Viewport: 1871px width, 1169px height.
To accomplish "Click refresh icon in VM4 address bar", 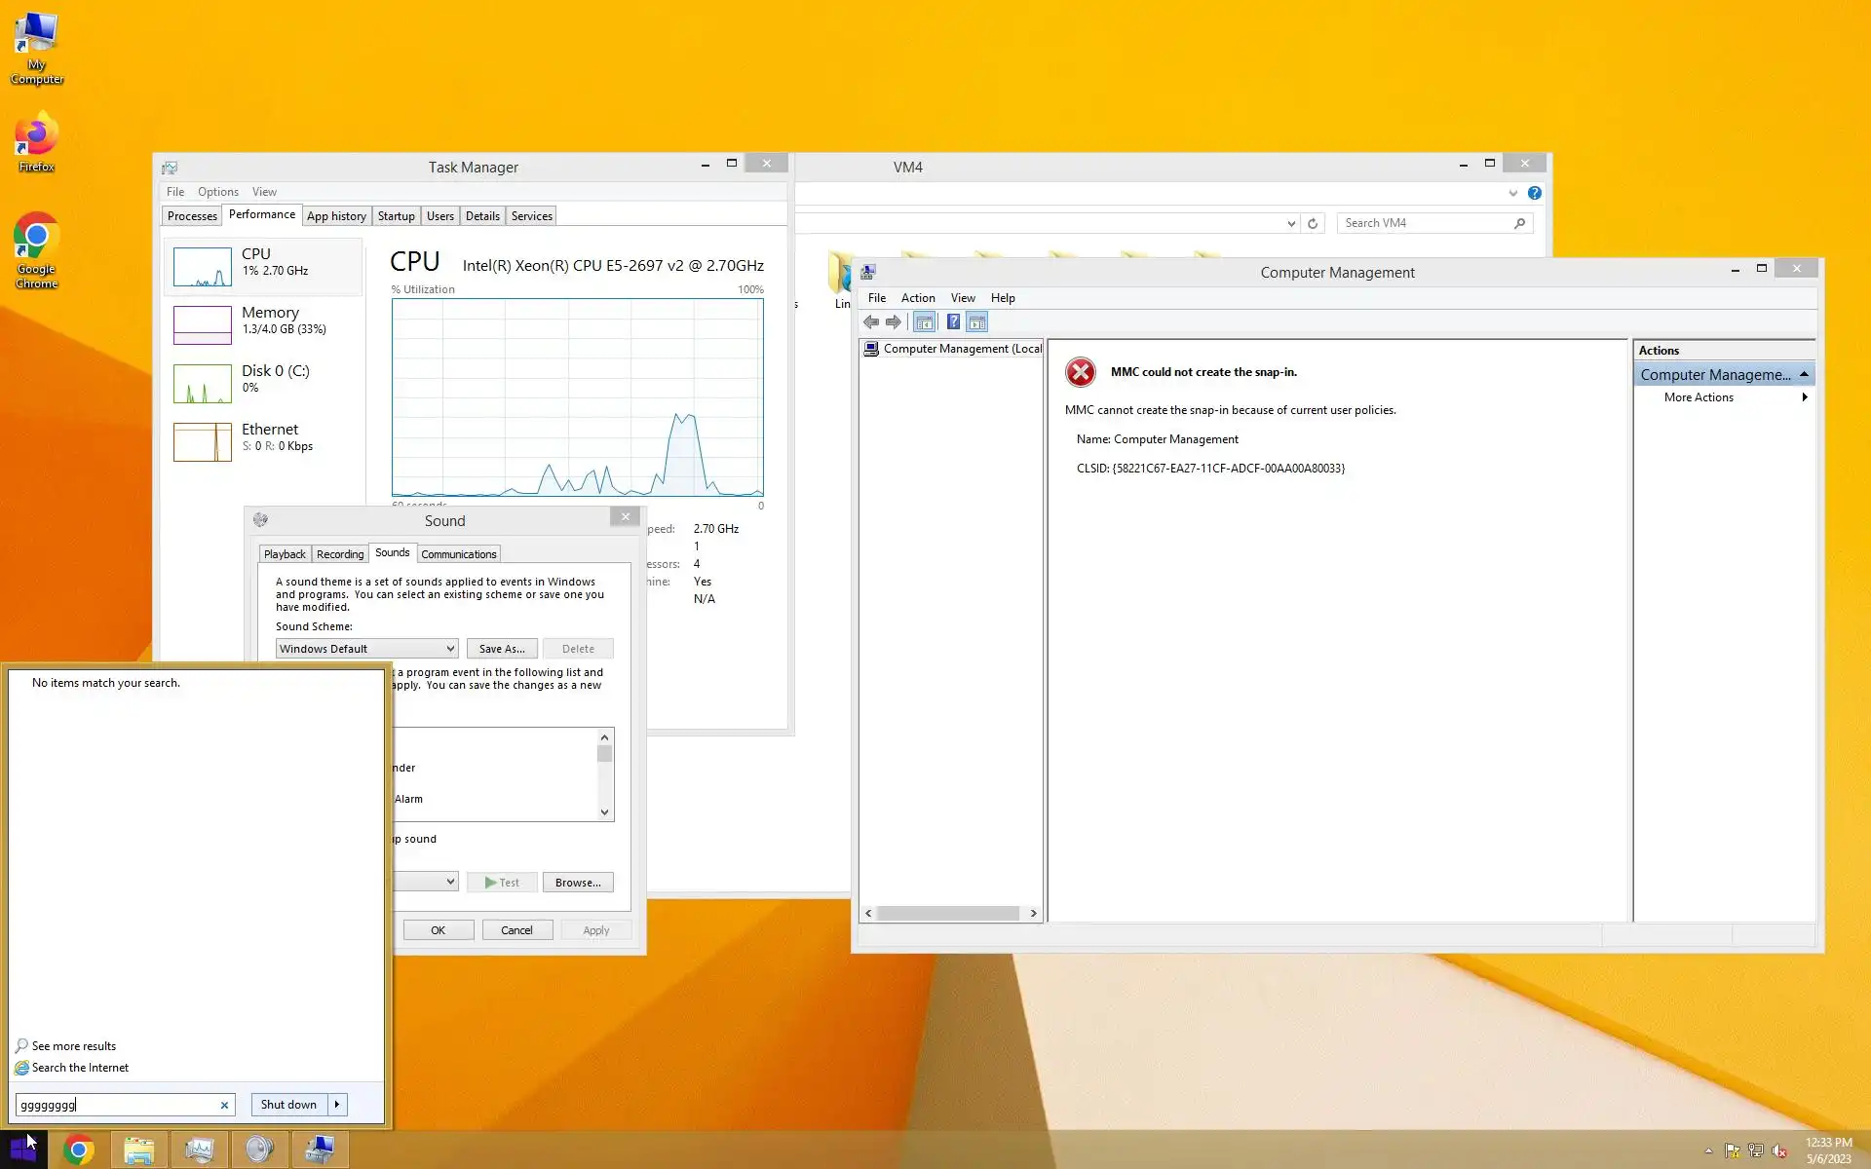I will coord(1313,223).
